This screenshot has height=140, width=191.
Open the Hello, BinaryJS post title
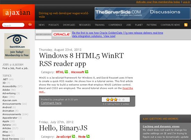pos(63,128)
